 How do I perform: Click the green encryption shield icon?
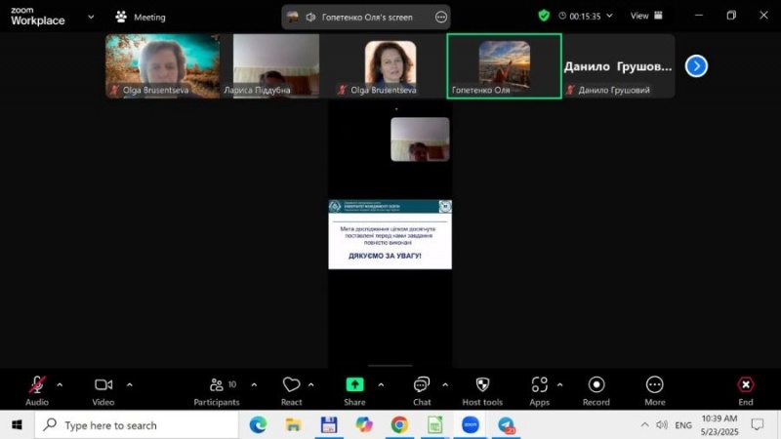(544, 16)
